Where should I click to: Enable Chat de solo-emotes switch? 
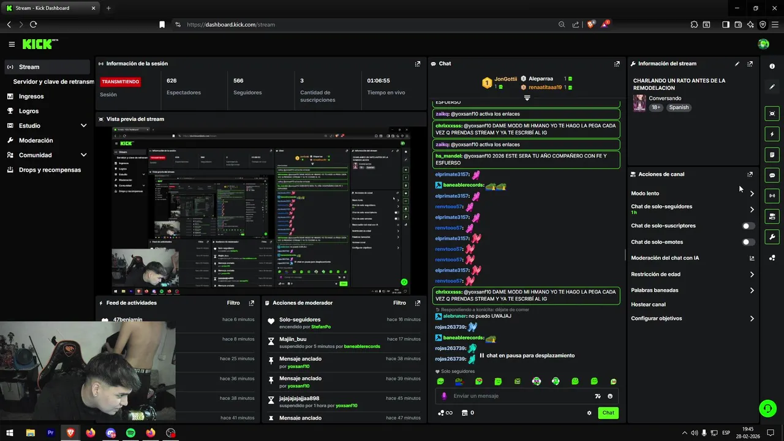[x=748, y=242]
